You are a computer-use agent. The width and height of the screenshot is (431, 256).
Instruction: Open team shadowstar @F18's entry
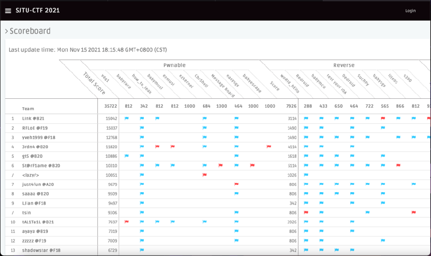(41, 250)
